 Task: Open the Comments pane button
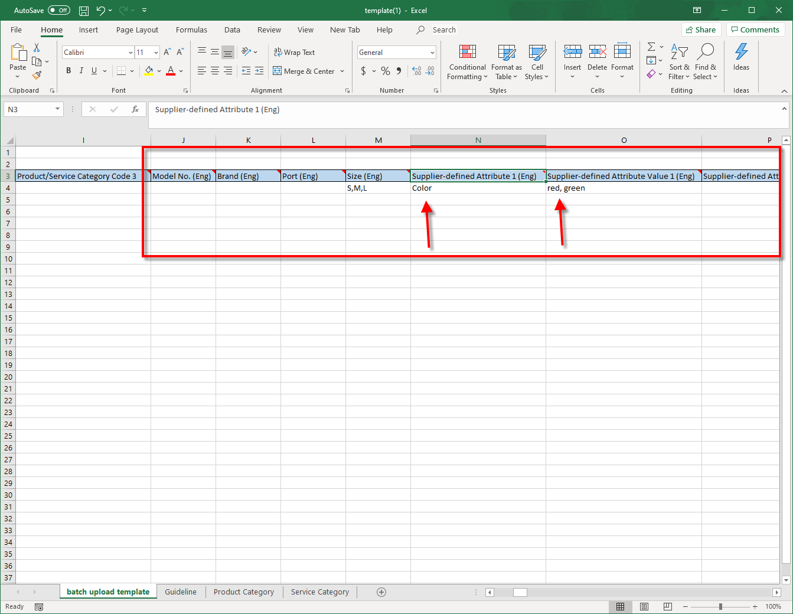[x=755, y=30]
